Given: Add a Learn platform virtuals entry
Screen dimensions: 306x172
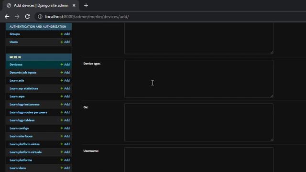Looking at the screenshot, I should tap(65, 152).
